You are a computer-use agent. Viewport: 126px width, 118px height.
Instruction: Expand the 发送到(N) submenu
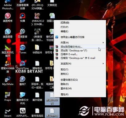[x=80, y=63]
